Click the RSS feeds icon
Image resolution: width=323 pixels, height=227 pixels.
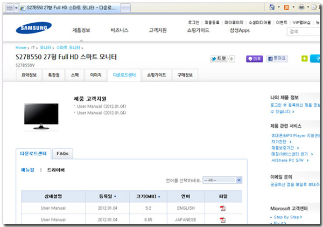click(x=286, y=8)
